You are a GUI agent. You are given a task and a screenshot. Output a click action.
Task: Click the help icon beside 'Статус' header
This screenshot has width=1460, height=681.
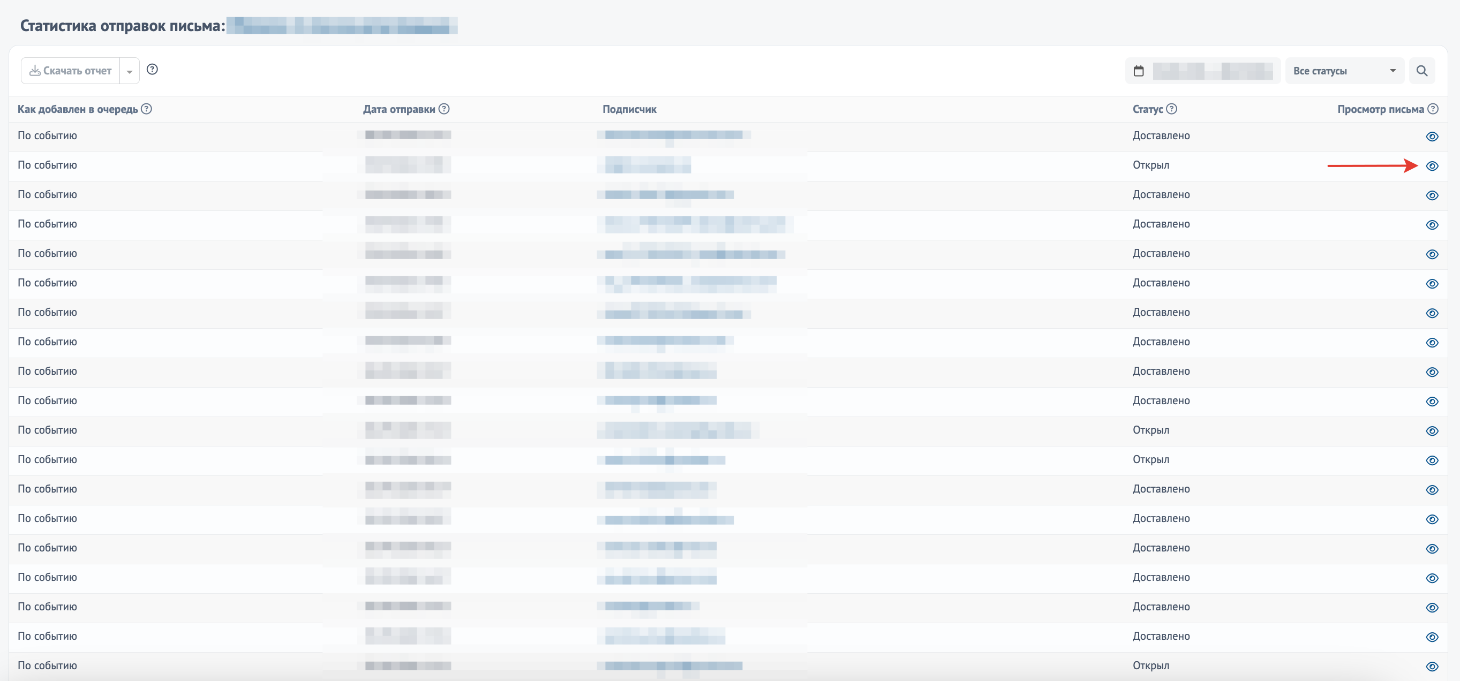pyautogui.click(x=1171, y=109)
